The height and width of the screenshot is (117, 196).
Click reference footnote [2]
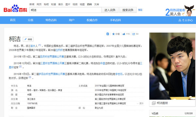point(20,67)
